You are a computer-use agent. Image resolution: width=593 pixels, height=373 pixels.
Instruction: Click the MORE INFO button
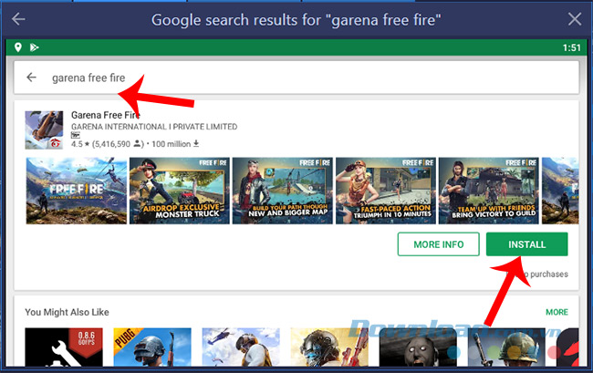(x=438, y=244)
